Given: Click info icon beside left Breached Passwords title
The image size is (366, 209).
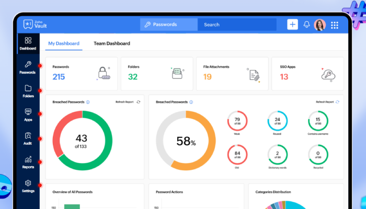Looking at the screenshot, I should pos(88,102).
